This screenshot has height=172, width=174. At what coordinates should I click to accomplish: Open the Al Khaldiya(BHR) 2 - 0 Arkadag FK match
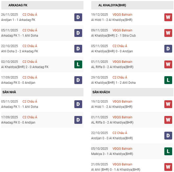tap(25, 67)
